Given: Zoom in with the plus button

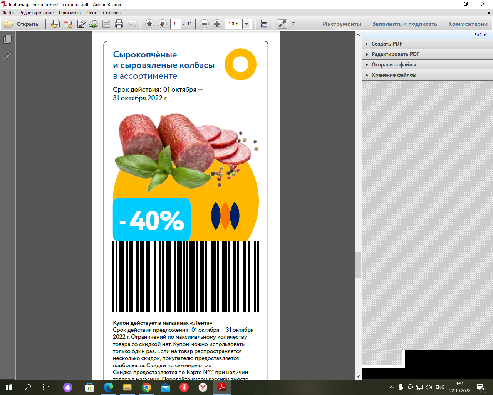Looking at the screenshot, I should 217,24.
